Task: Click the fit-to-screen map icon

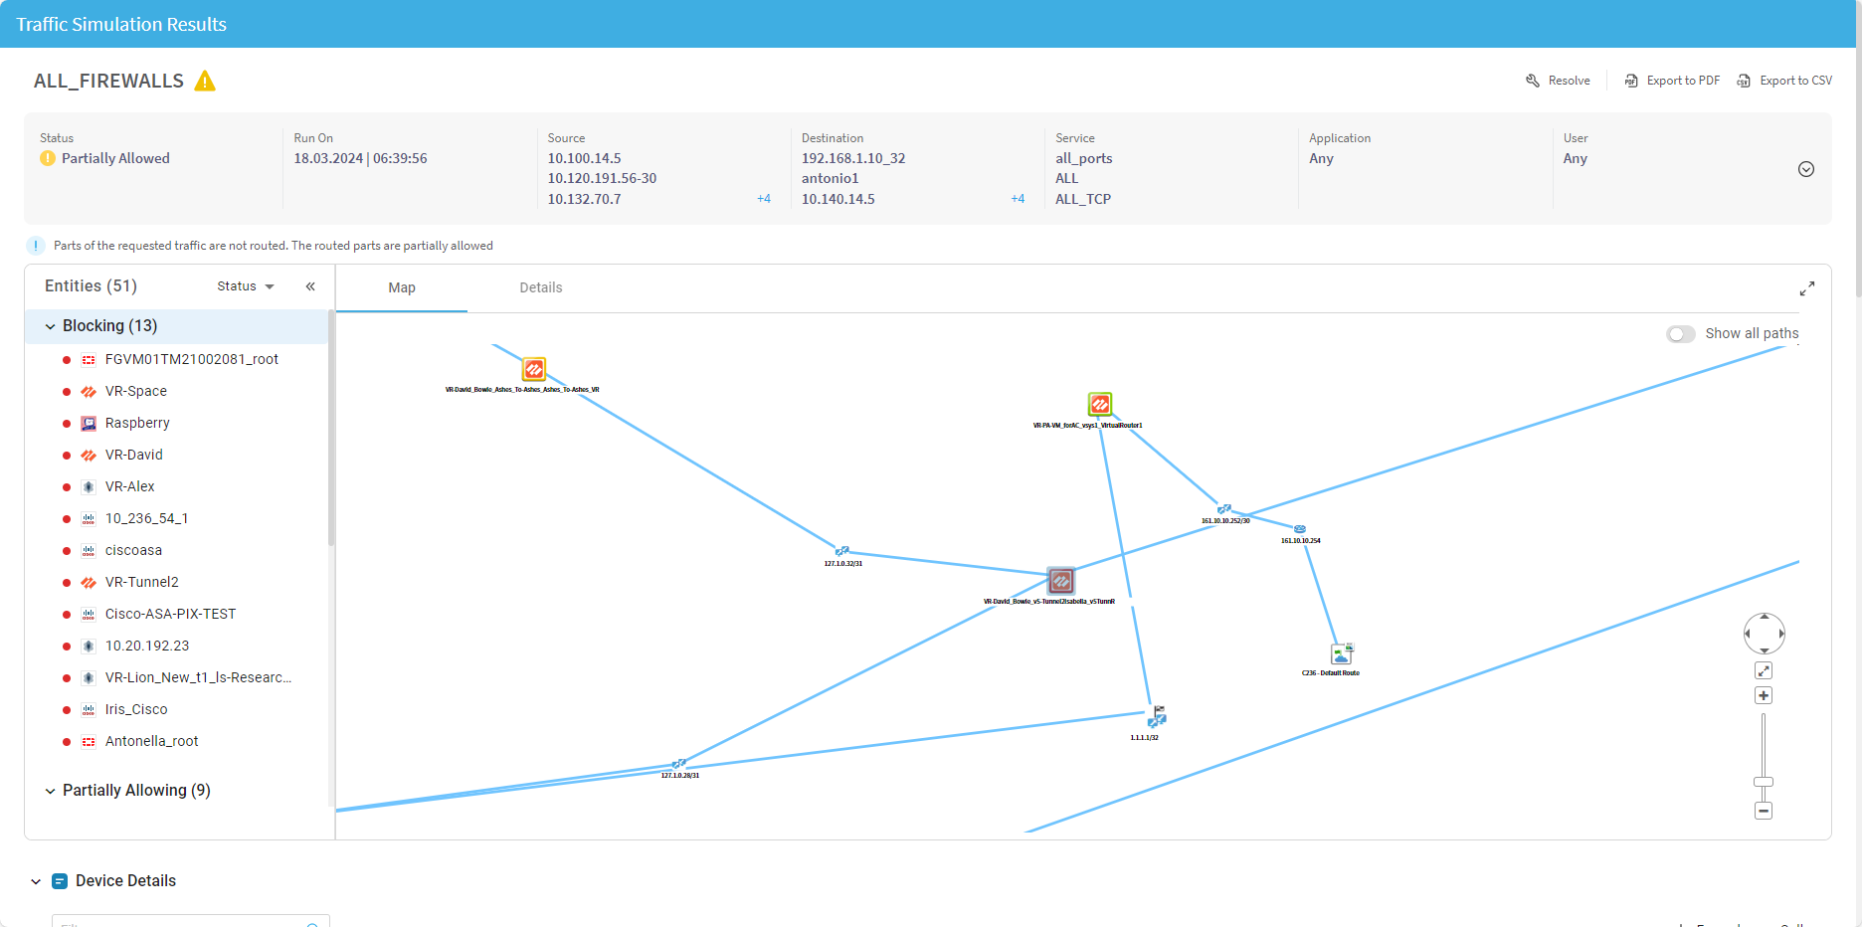Action: tap(1764, 670)
